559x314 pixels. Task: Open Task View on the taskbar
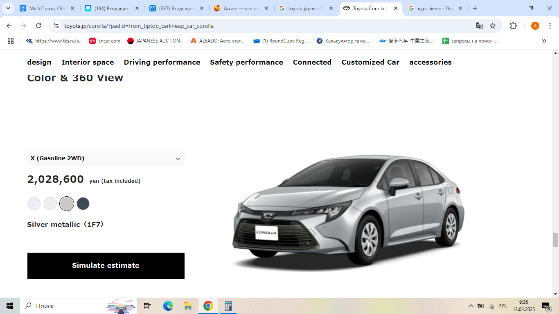(x=147, y=306)
